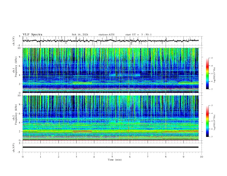The height and width of the screenshot is (176, 227).
Task: Click inside the ch.1 spectrogram panel
Action: pos(111,70)
